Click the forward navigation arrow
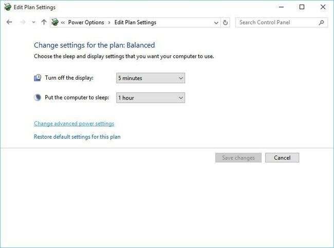The width and height of the screenshot is (334, 248). 23,22
